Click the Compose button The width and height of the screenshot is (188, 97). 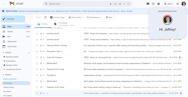(x=13, y=19)
